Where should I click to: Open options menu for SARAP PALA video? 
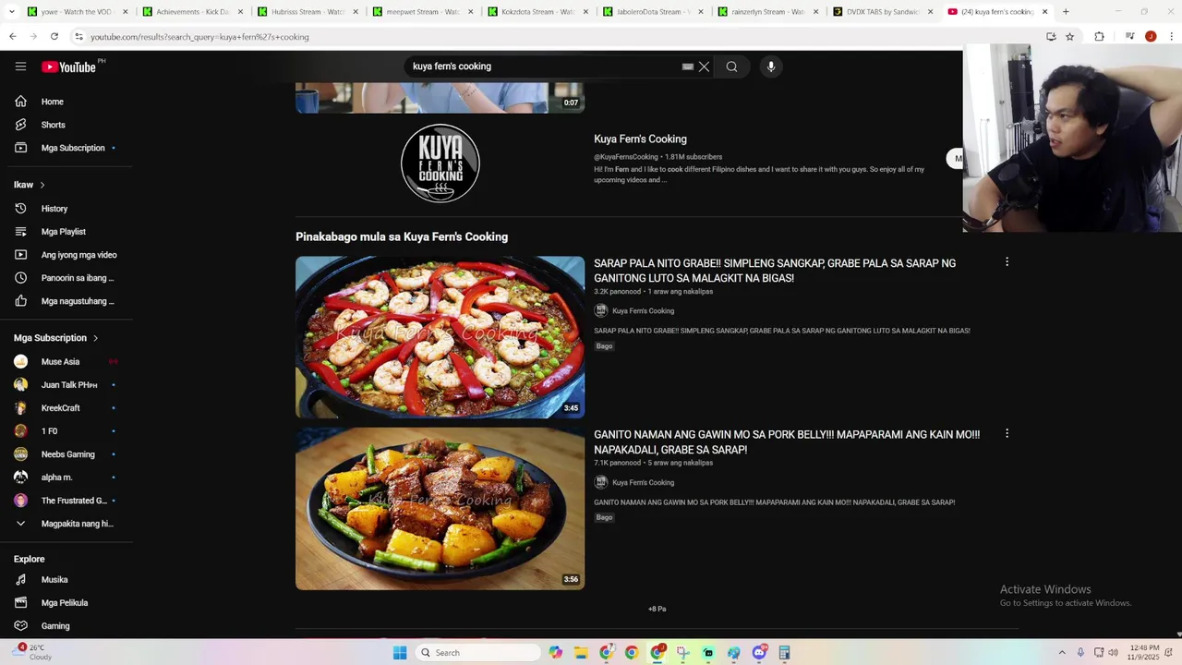[x=1007, y=262]
